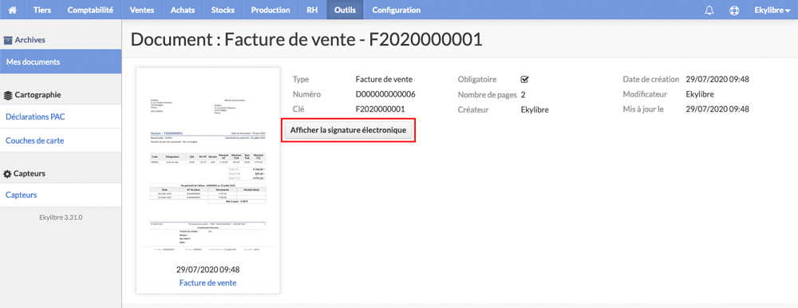Click the Créateur value Ekylibre

[x=535, y=109]
